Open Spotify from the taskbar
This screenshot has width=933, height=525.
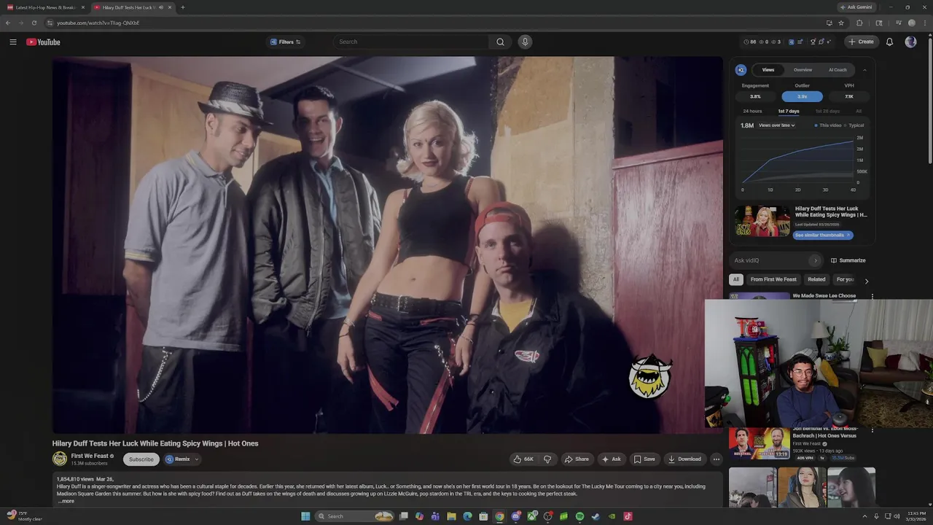point(579,516)
